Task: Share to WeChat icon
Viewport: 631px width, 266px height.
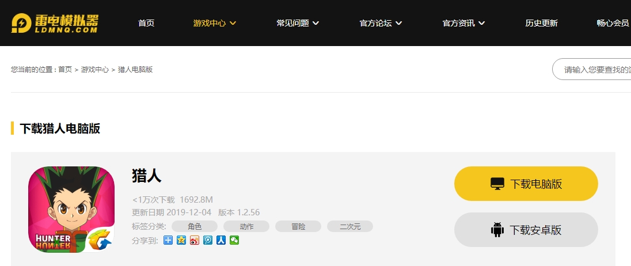Action: pyautogui.click(x=234, y=240)
